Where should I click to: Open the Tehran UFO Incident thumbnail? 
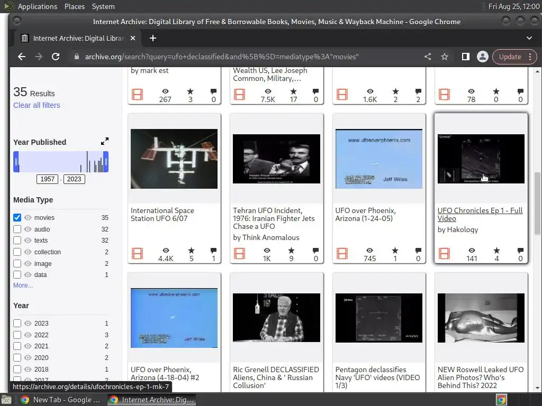[x=276, y=159]
